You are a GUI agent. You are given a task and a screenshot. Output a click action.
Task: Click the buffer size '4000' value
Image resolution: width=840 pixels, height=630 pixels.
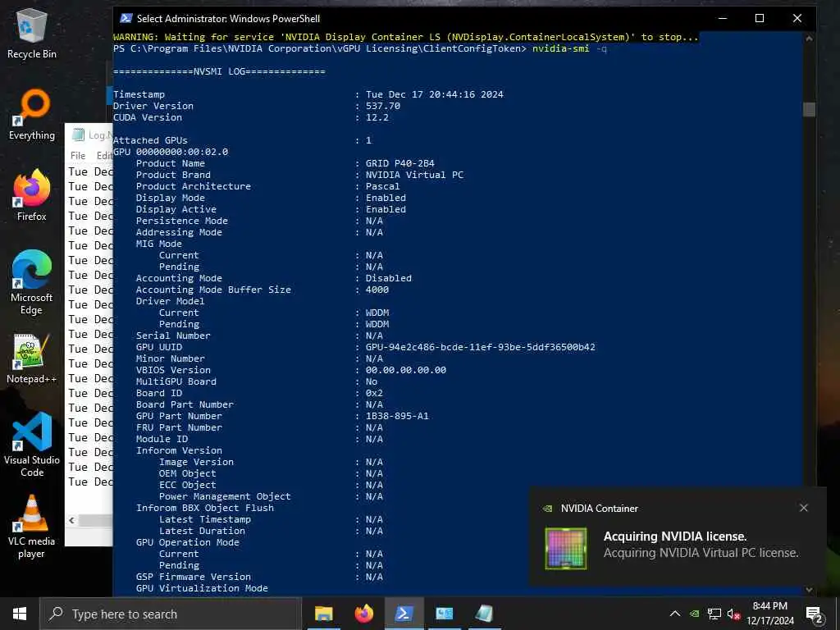tap(377, 290)
